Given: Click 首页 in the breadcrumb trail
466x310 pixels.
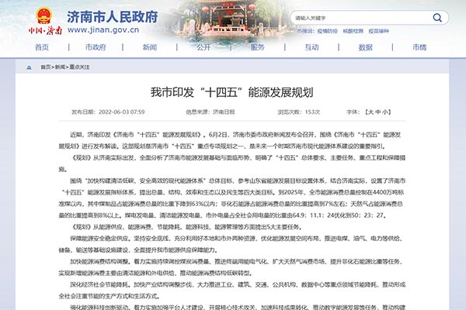Looking at the screenshot, I should pyautogui.click(x=45, y=67).
